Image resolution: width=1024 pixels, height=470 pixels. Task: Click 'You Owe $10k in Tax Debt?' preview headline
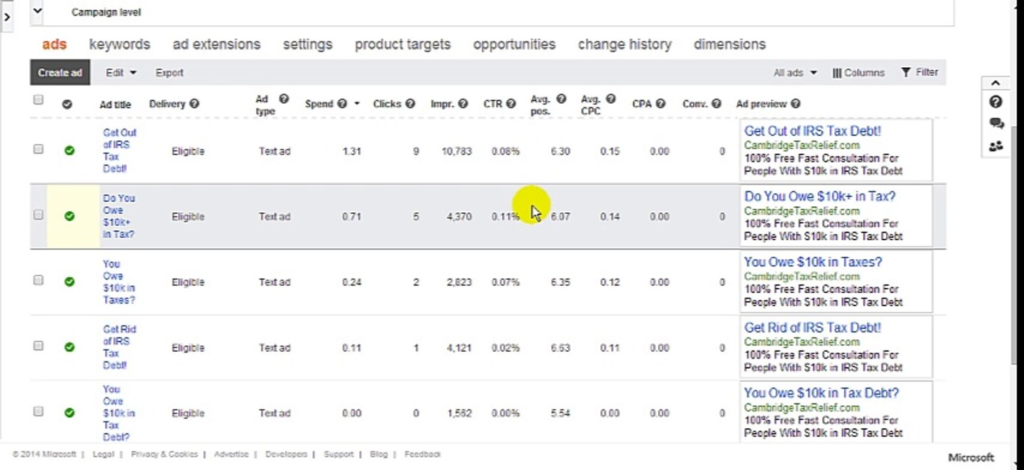(822, 393)
